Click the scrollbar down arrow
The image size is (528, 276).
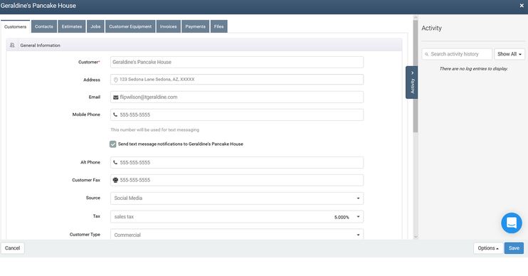416,237
